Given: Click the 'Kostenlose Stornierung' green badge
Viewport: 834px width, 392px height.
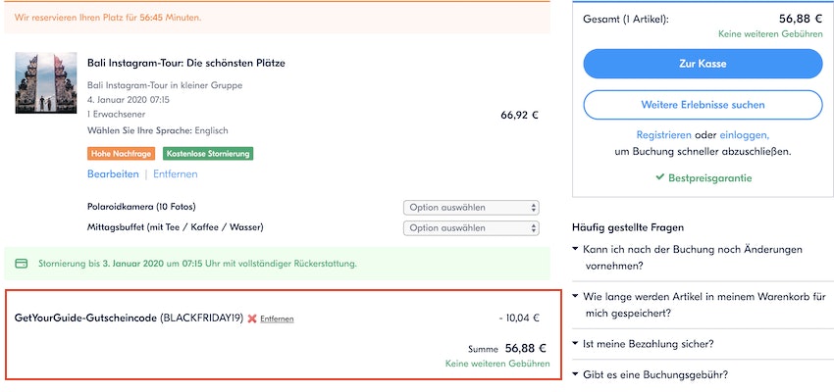Looking at the screenshot, I should point(209,154).
